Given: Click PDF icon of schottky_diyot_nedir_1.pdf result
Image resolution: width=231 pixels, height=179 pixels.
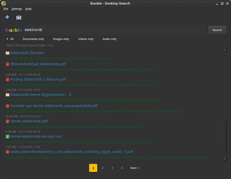Looking at the screenshot, I should 8,152.
